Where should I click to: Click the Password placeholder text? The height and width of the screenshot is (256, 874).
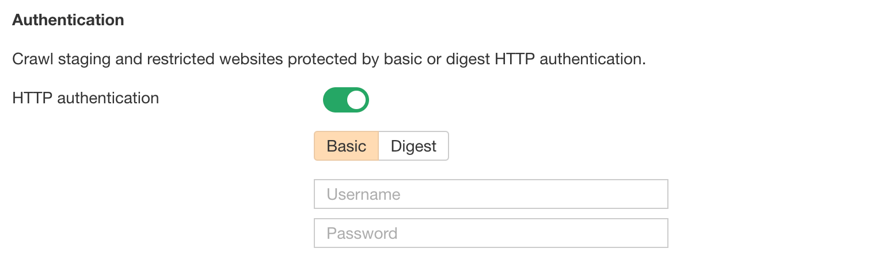click(x=362, y=233)
